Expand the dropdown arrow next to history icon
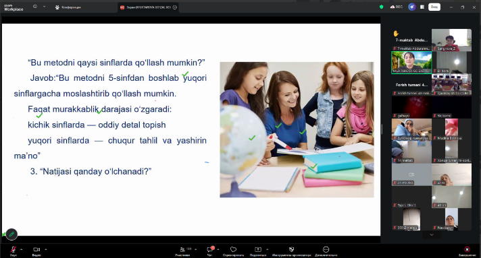The height and width of the screenshot is (258, 481). (x=44, y=7)
